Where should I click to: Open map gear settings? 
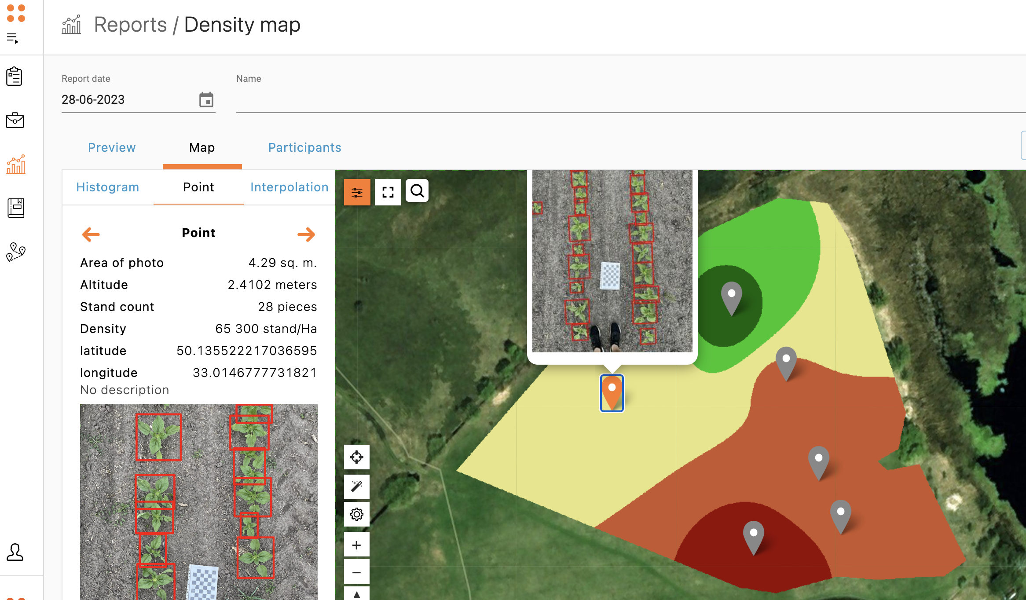pos(356,514)
